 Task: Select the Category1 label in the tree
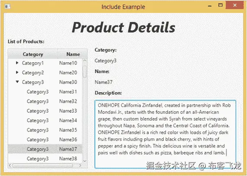[33, 63]
